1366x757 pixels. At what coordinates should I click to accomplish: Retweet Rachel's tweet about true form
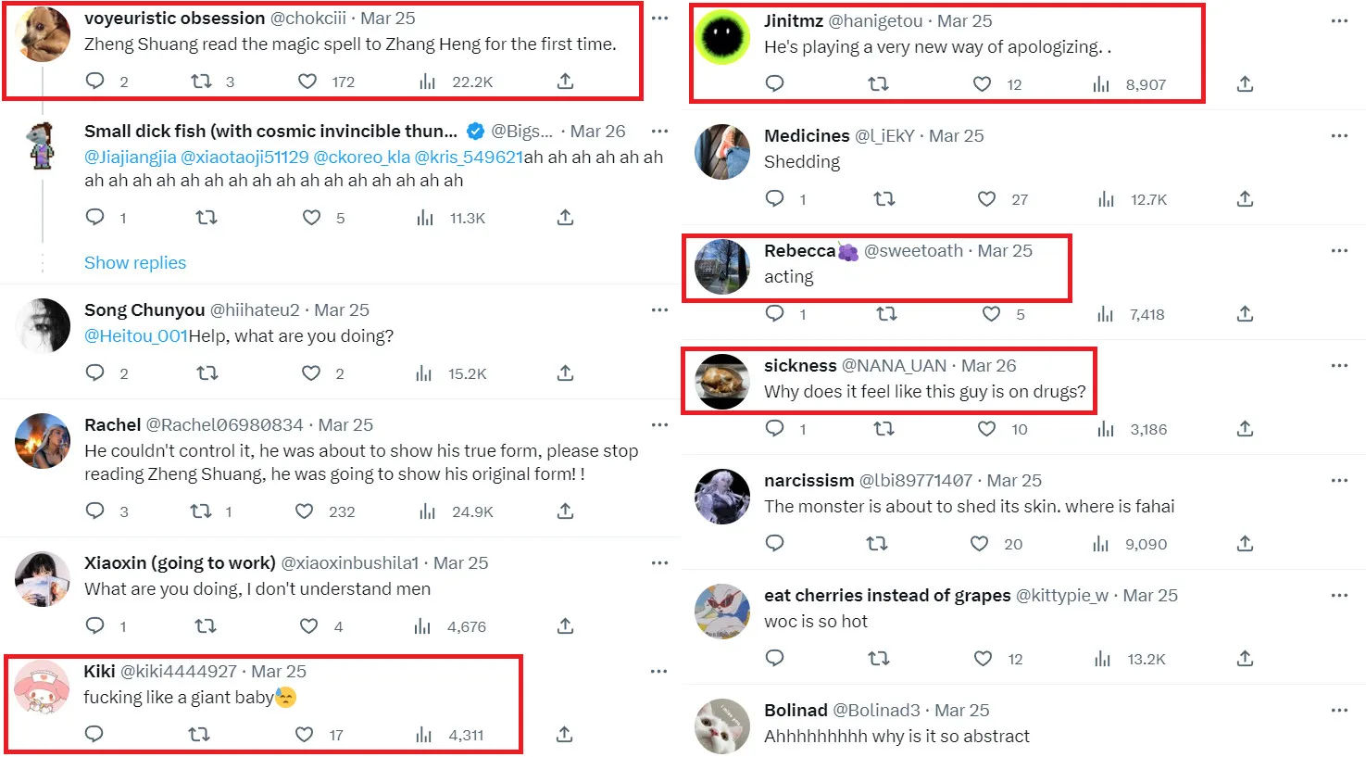[x=201, y=511]
